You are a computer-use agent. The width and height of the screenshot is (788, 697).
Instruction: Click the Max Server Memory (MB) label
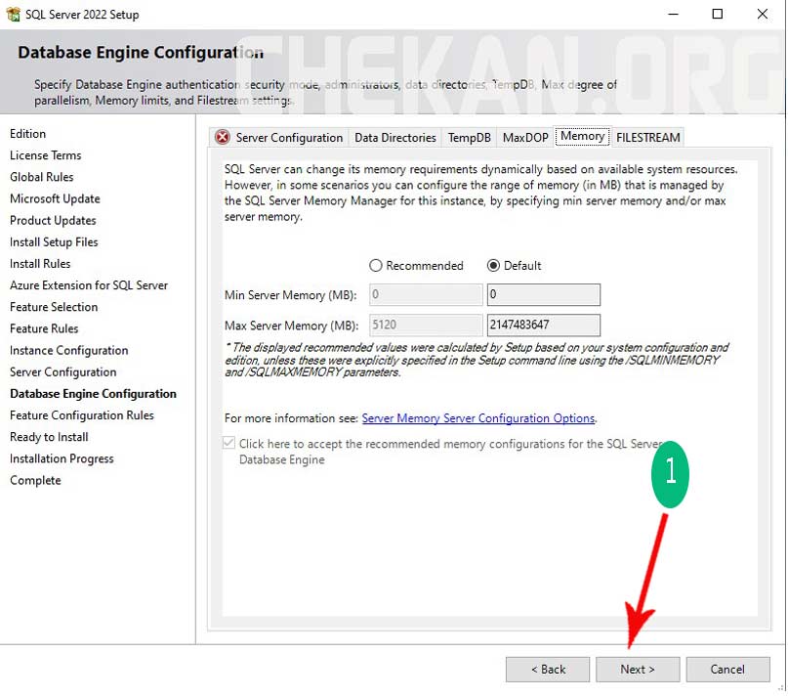(292, 326)
